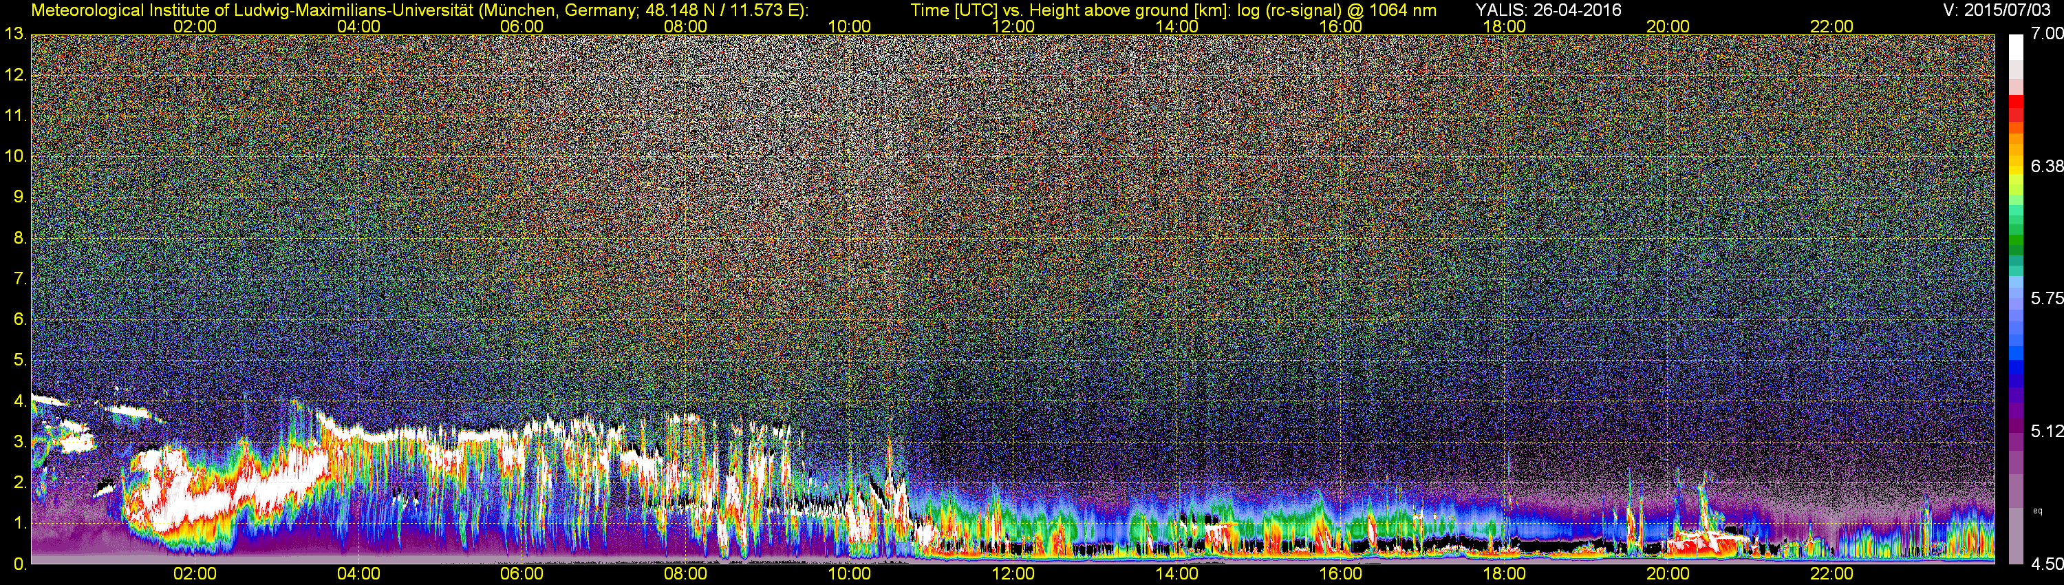Select the 06:00 label on the top time axis
2064x585 pixels.
tap(522, 26)
